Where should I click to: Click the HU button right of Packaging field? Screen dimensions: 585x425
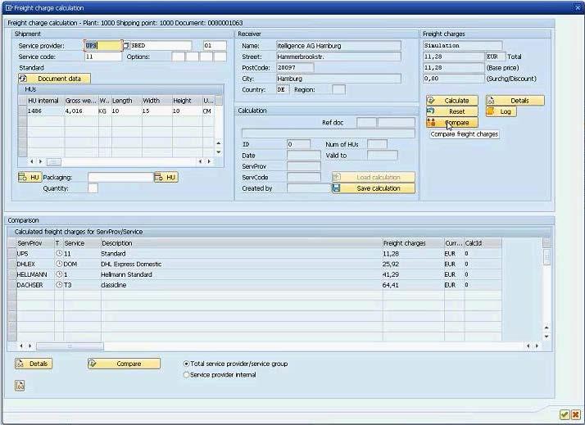click(166, 178)
